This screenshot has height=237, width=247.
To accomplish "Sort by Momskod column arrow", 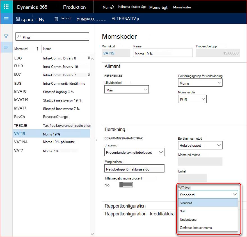I will pos(38,49).
